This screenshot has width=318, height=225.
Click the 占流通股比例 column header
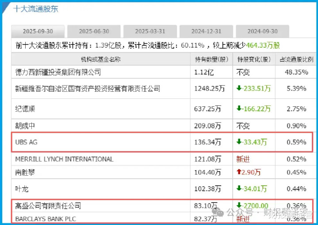[296, 59]
